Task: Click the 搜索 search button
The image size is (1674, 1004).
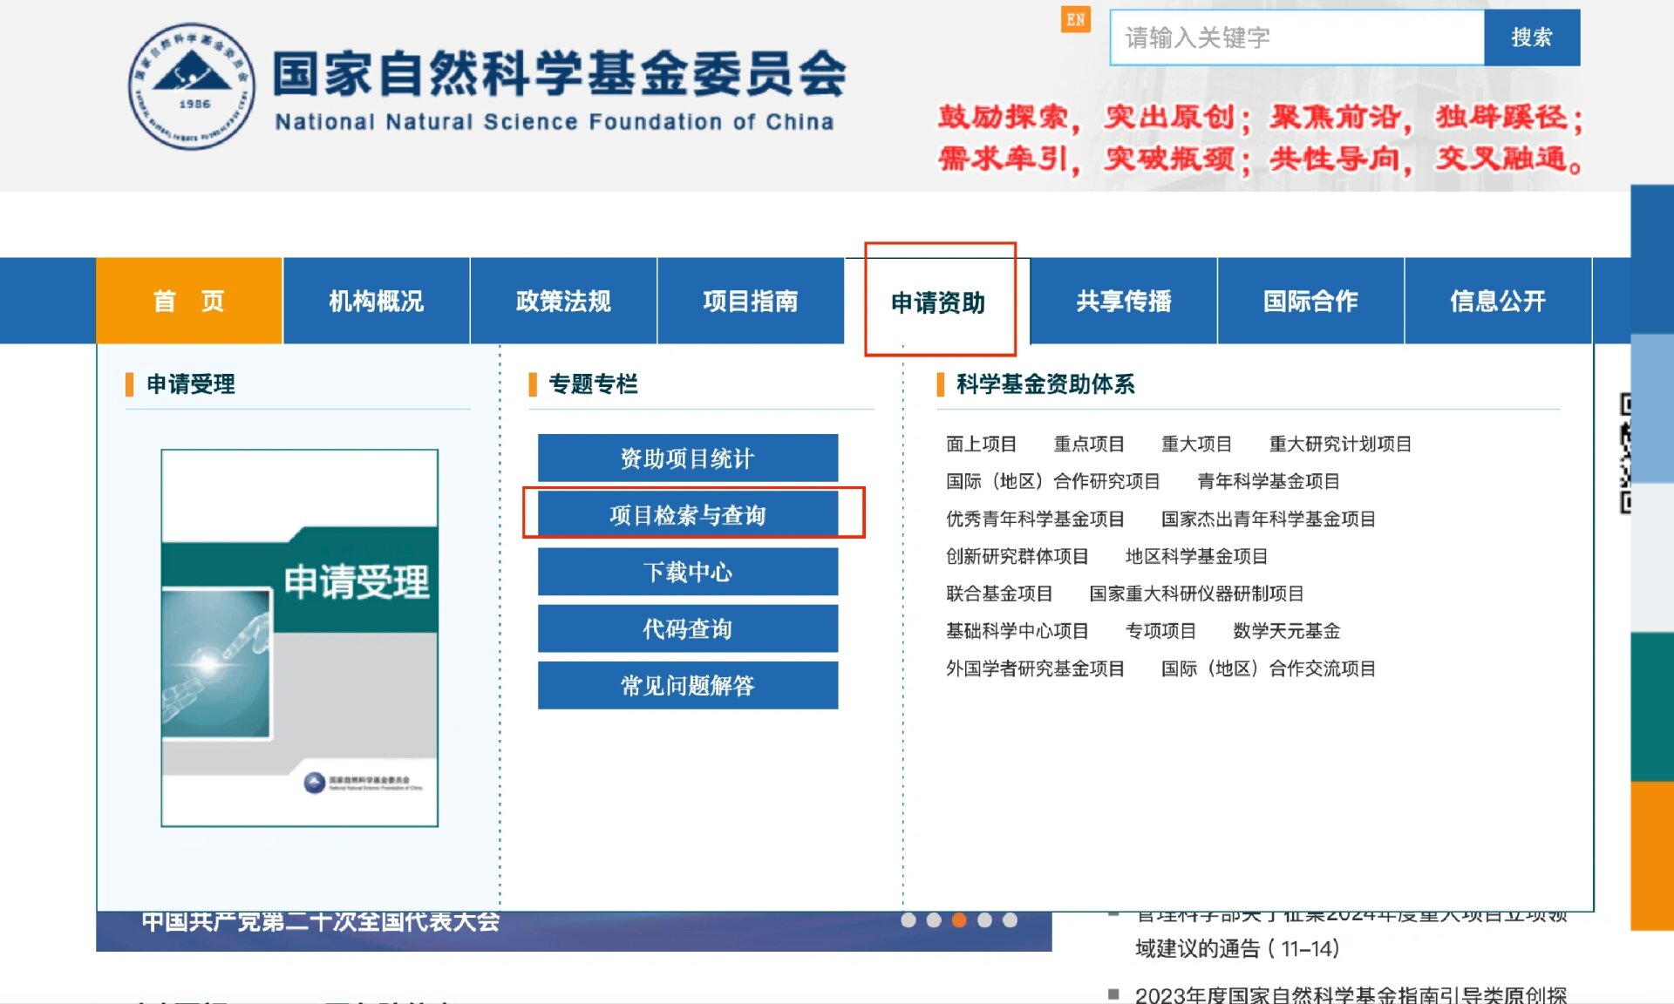Action: coord(1532,37)
